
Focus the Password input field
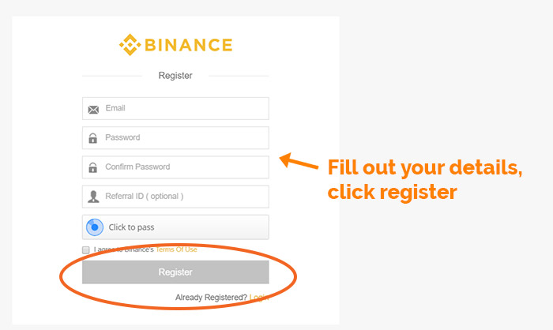(x=175, y=138)
